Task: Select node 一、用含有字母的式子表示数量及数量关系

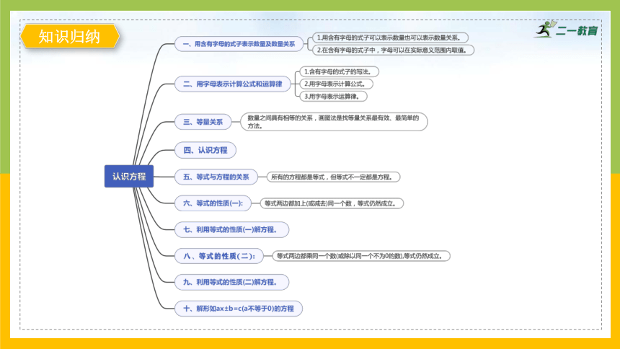Action: 239,44
